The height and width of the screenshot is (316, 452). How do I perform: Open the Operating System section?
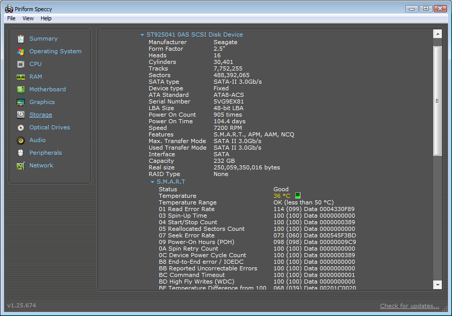[55, 51]
